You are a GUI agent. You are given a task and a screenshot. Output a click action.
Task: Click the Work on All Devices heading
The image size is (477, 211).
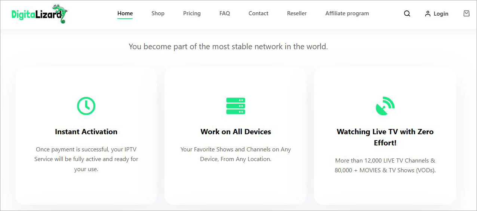click(236, 132)
